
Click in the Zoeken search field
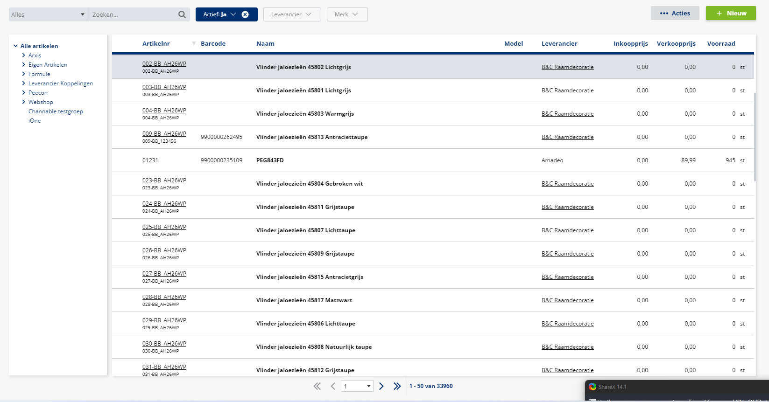(x=131, y=14)
